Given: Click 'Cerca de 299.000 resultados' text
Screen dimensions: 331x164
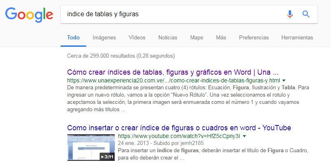Looking at the screenshot, I should click(121, 56).
